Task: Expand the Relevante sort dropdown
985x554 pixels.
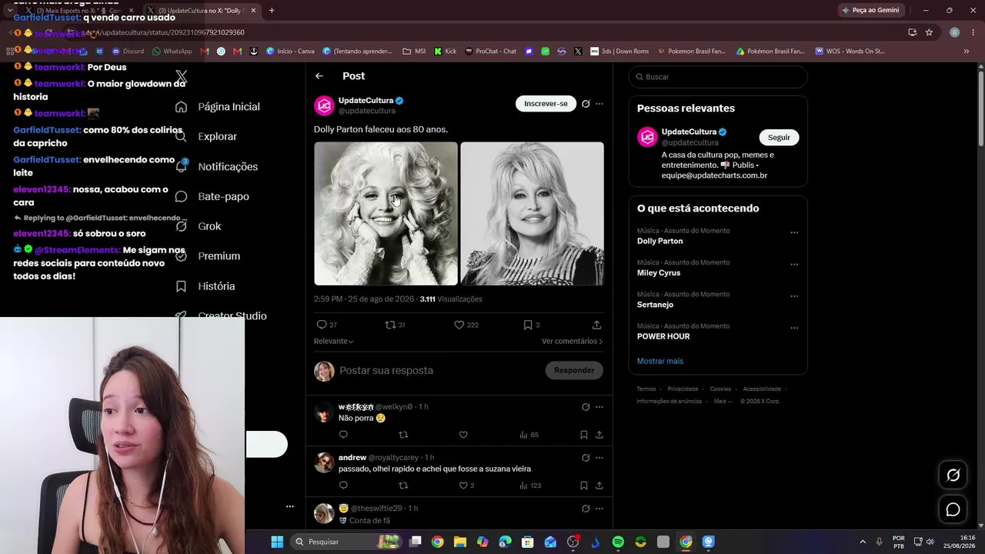Action: tap(333, 342)
